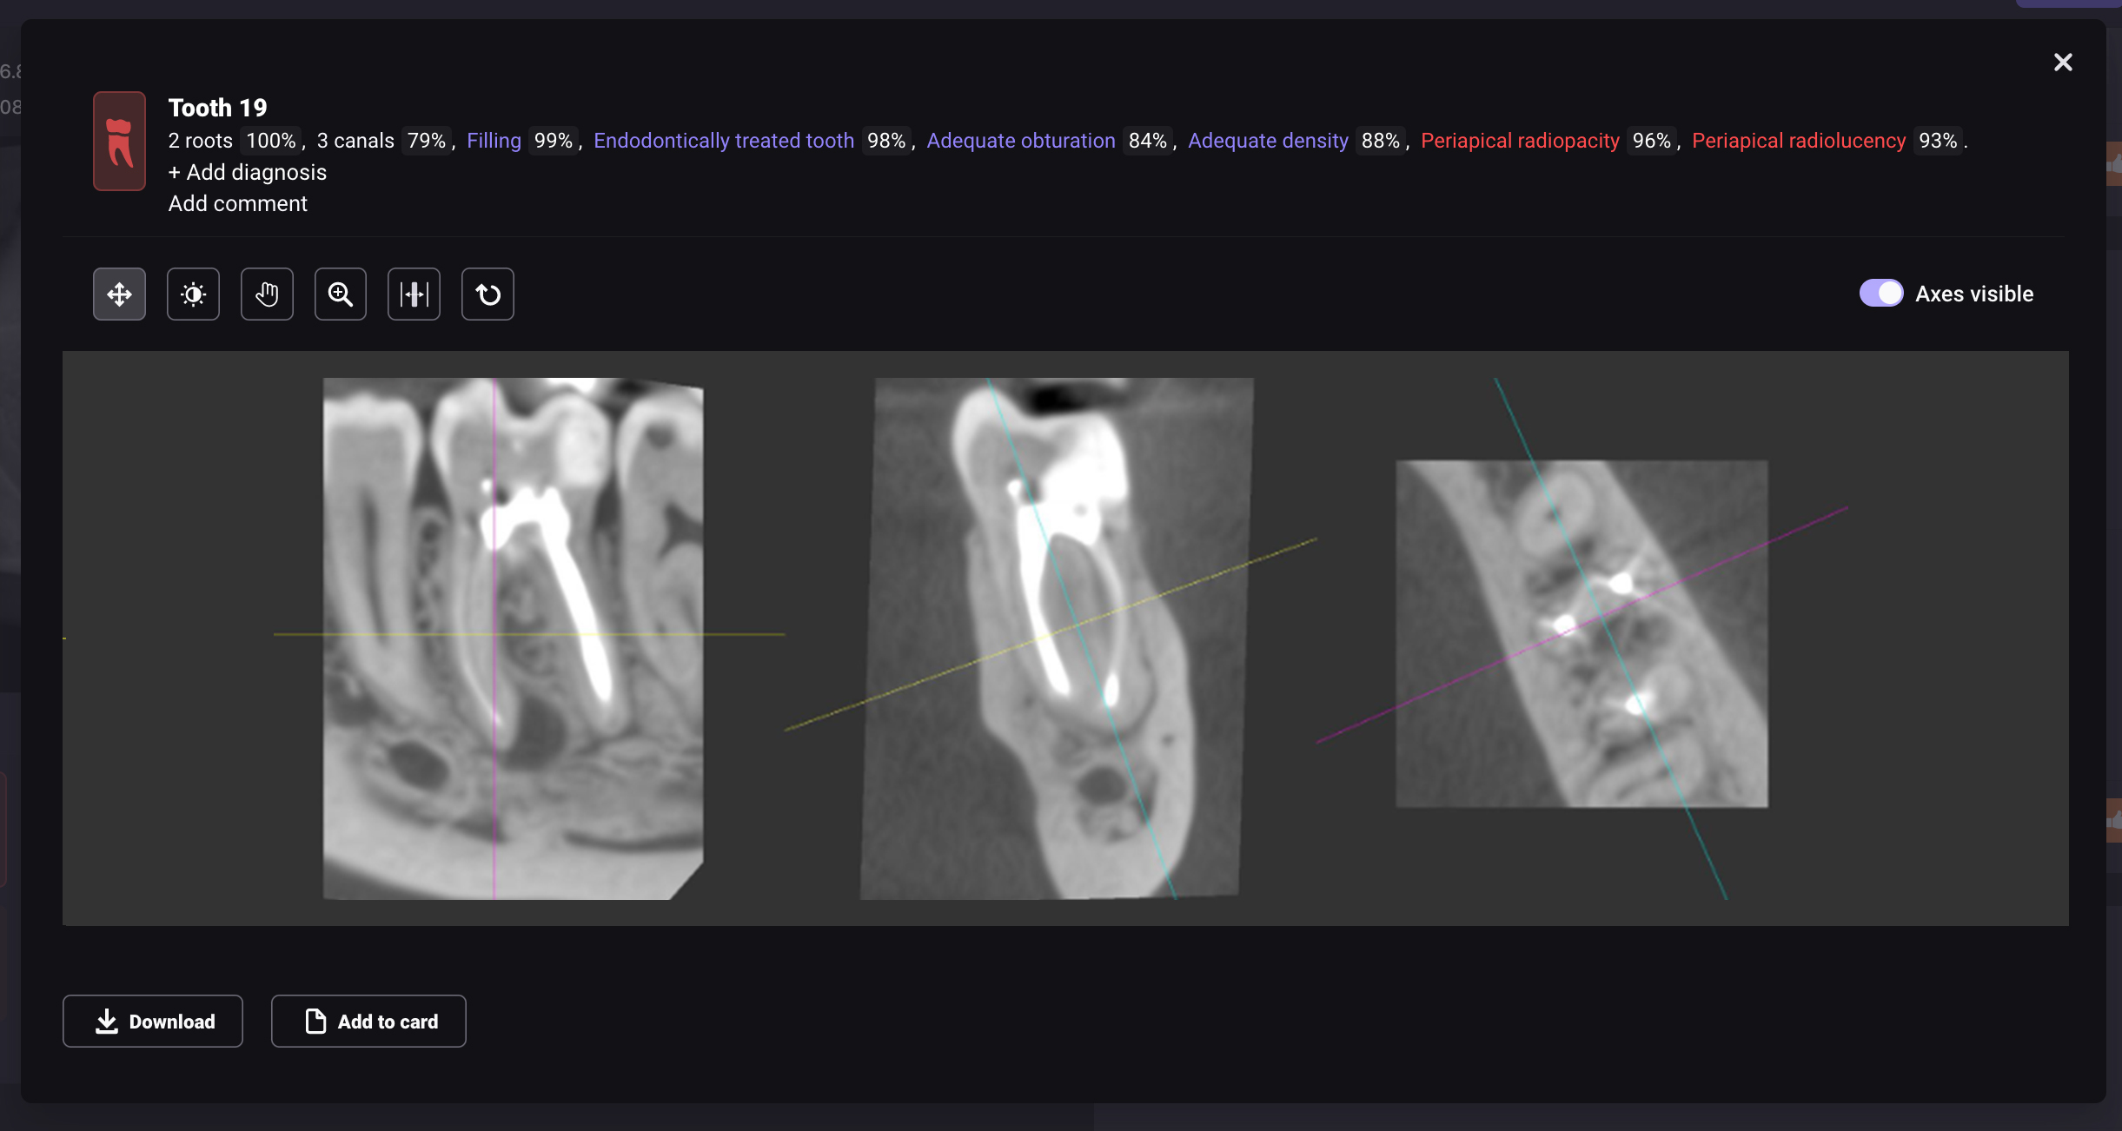
Task: Select the brightness contrast tool
Action: (x=193, y=294)
